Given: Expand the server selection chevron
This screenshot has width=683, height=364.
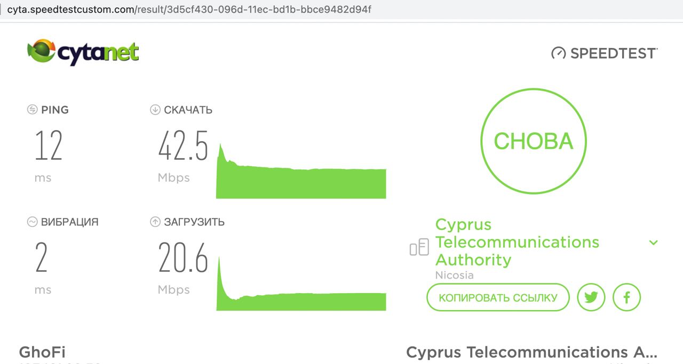Looking at the screenshot, I should click(x=653, y=242).
